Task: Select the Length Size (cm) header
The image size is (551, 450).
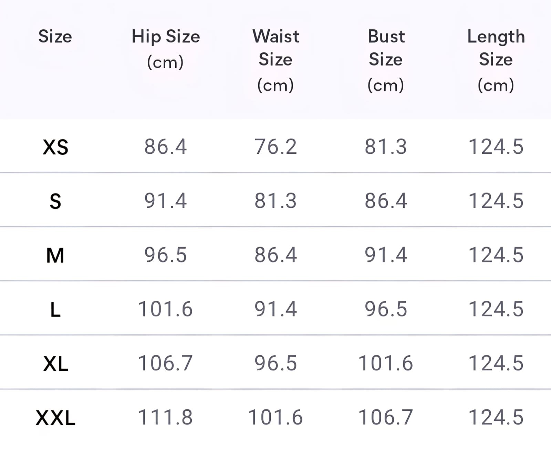Action: point(496,60)
